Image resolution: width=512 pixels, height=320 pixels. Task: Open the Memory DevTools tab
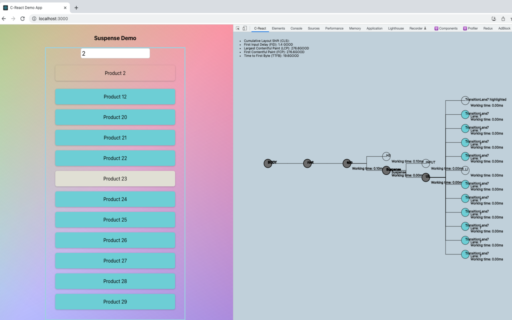pos(355,28)
